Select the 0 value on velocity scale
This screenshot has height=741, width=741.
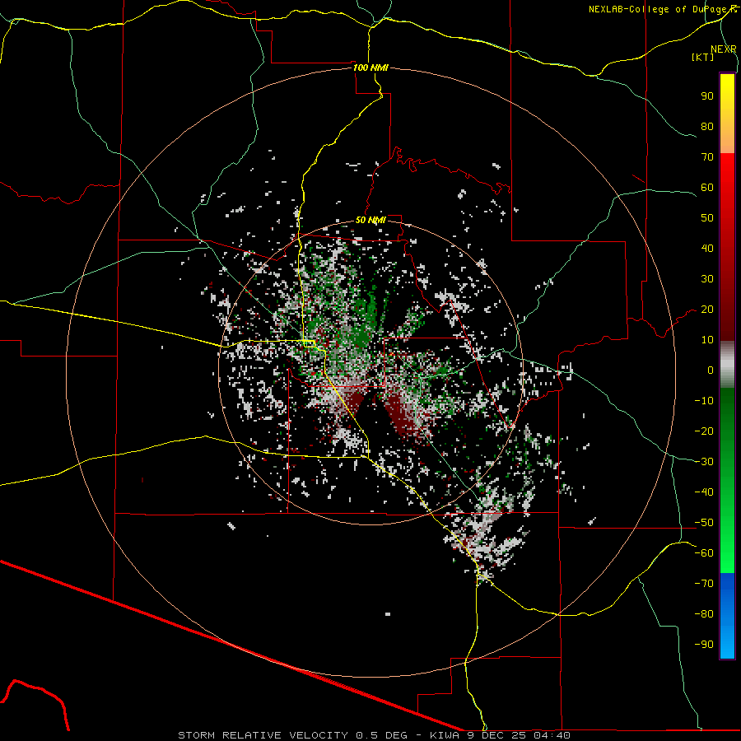pyautogui.click(x=711, y=370)
